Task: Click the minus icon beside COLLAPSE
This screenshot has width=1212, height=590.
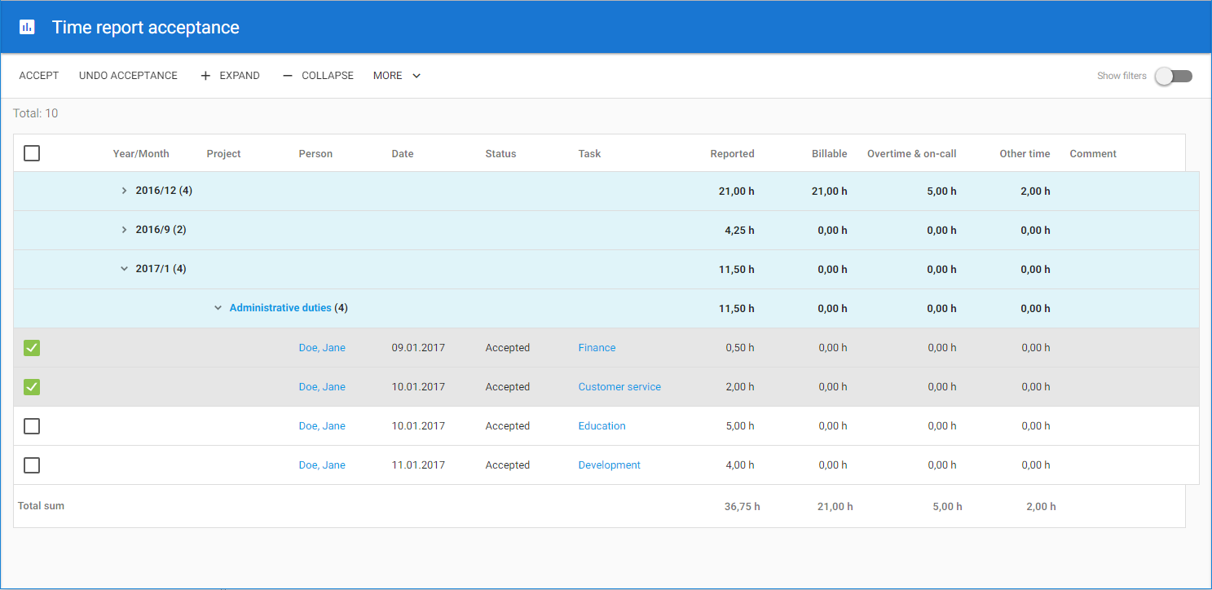Action: pos(288,76)
